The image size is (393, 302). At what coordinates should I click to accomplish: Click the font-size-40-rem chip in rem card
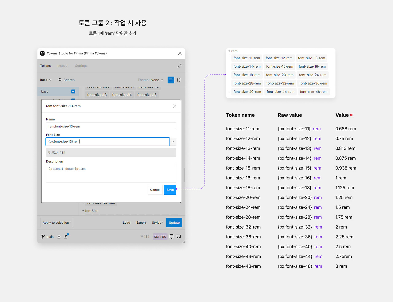[247, 92]
